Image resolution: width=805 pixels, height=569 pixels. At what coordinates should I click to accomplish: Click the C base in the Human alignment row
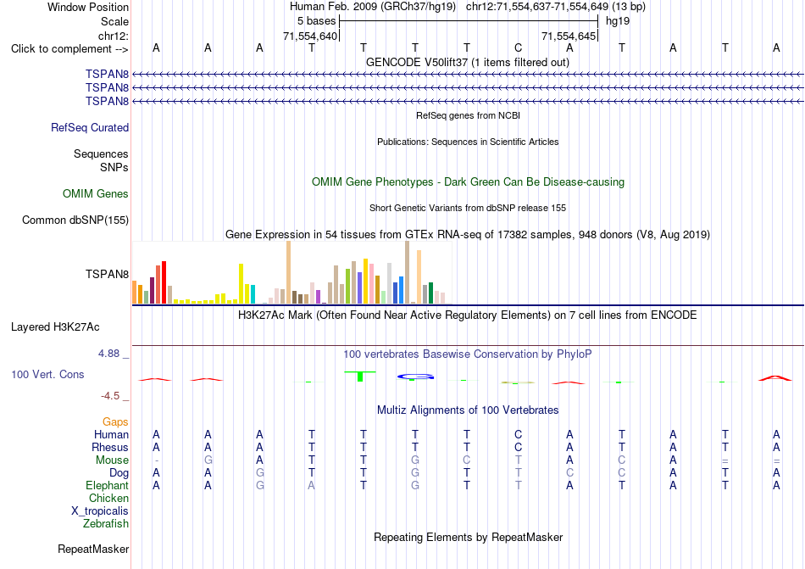point(518,434)
